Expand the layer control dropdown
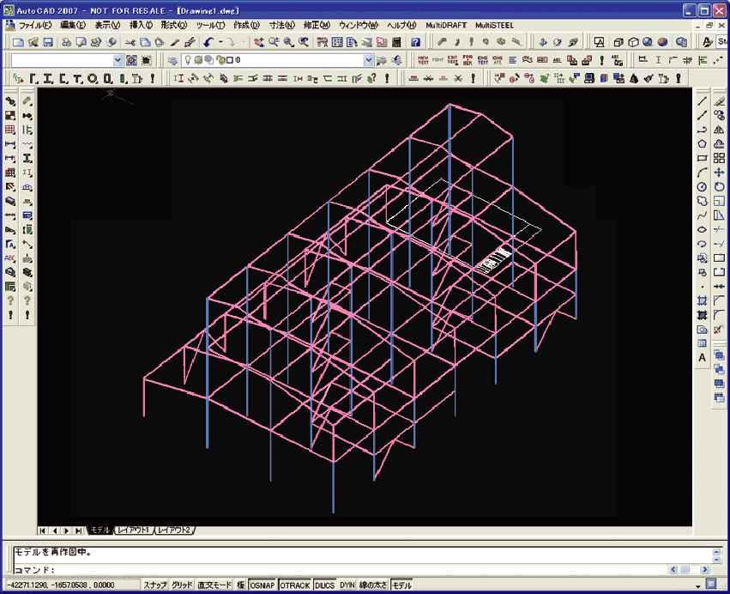Screen dimensions: 730x594 [368, 60]
